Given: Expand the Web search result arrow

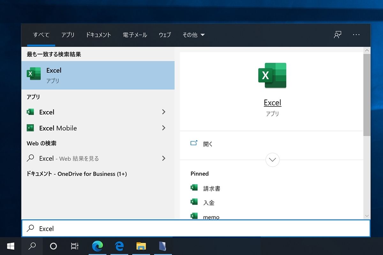Looking at the screenshot, I should pos(164,158).
